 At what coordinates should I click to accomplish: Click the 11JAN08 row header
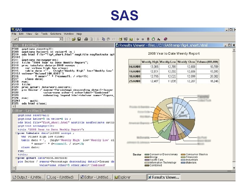pyautogui.click(x=135, y=72)
